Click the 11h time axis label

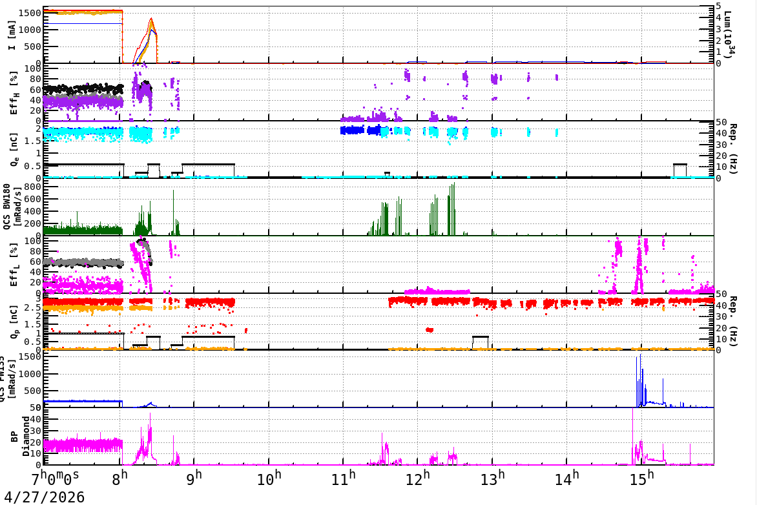pyautogui.click(x=344, y=479)
